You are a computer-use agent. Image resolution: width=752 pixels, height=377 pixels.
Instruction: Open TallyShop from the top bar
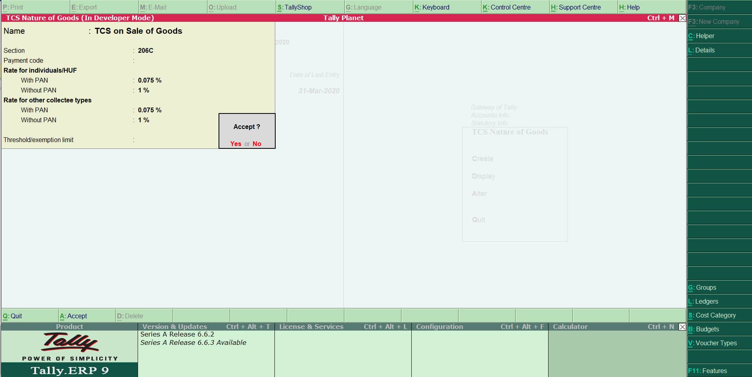click(310, 7)
